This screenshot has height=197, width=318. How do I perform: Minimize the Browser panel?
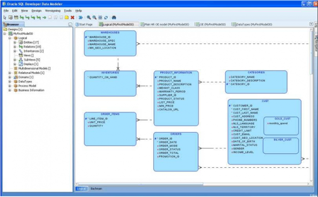(x=70, y=25)
